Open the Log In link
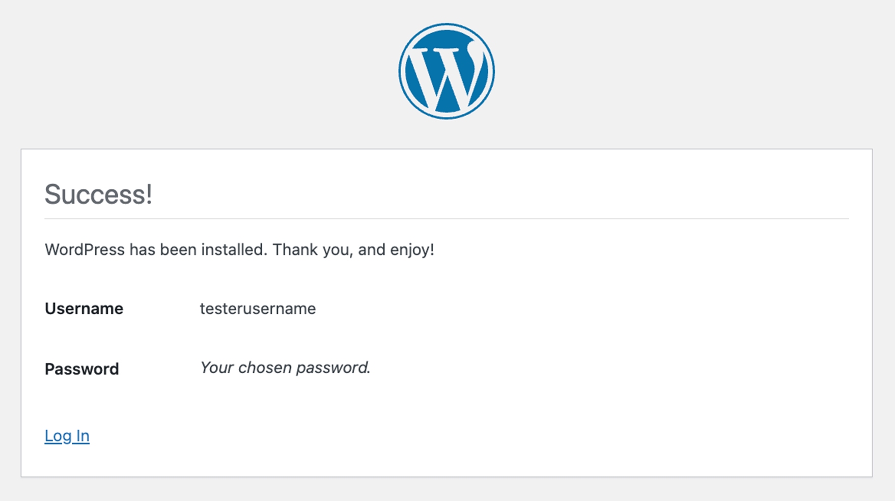This screenshot has width=895, height=501. point(67,436)
